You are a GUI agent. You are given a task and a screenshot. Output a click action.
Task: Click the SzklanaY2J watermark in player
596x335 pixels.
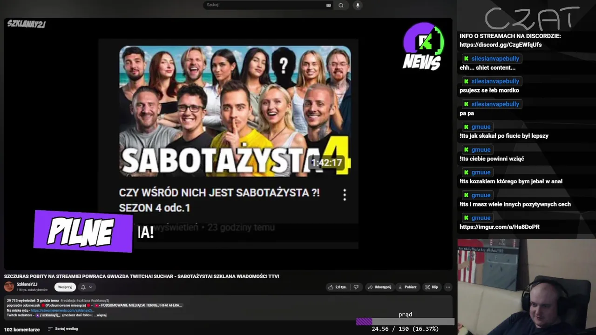tap(27, 24)
